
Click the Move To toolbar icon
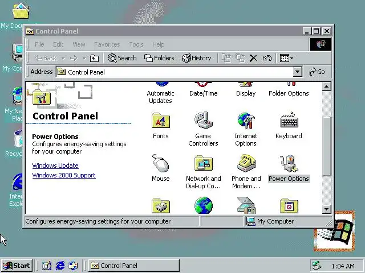(x=226, y=58)
